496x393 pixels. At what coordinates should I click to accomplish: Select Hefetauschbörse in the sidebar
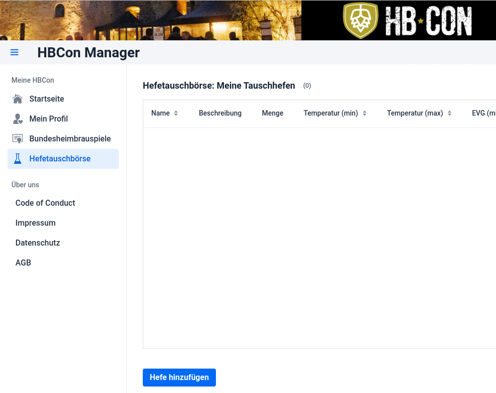tap(60, 158)
